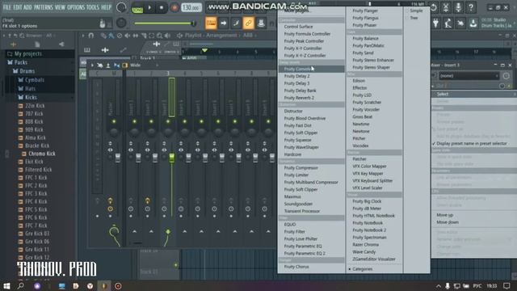Viewport: 517px width, 291px height.
Task: Open the PATTERNS menu
Action: [43, 7]
